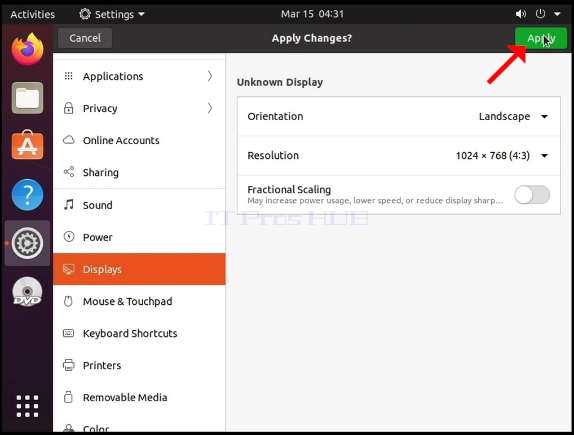Click the Settings gear dock icon
Image resolution: width=574 pixels, height=435 pixels.
click(28, 243)
